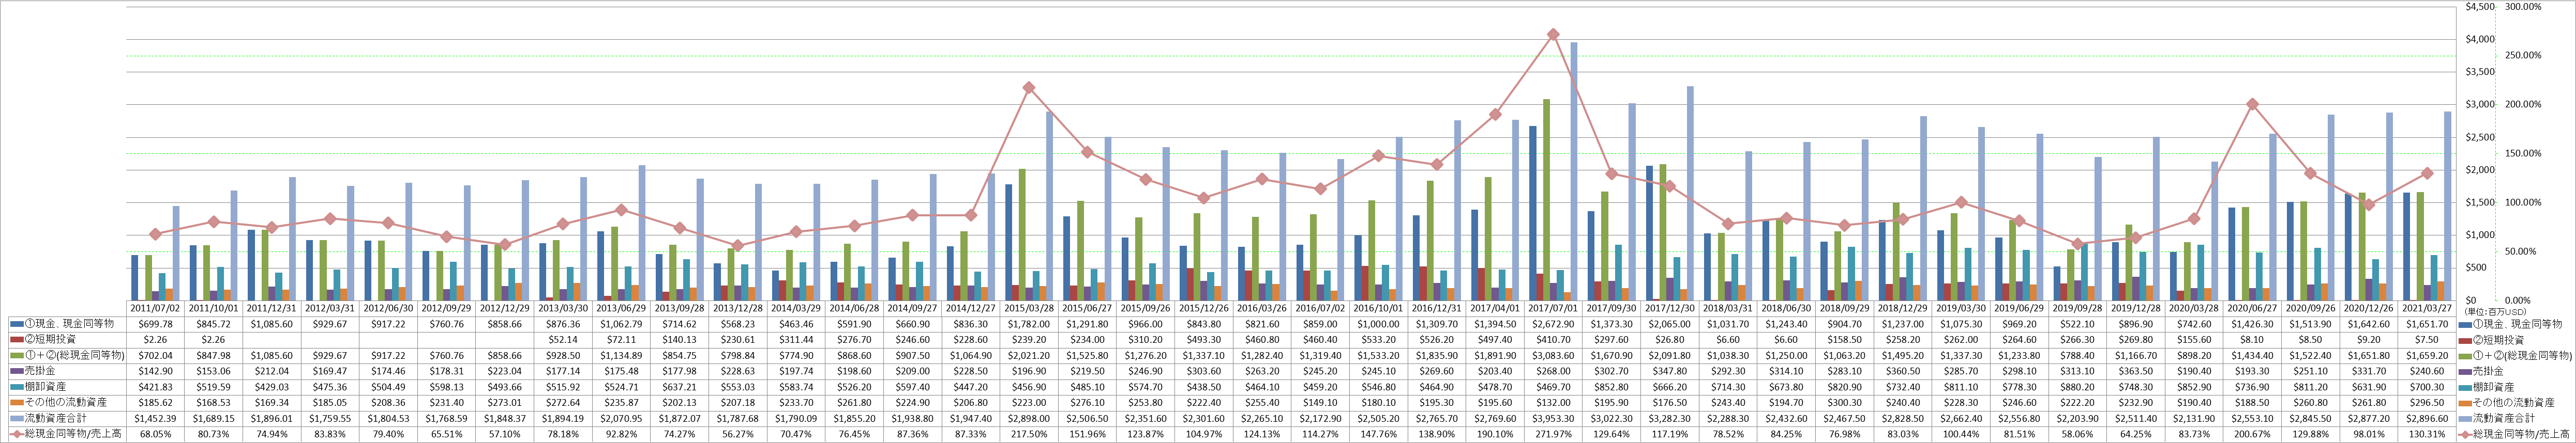2576x443 pixels.
Task: Click the short-term investment cell $52.14
Action: click(562, 340)
